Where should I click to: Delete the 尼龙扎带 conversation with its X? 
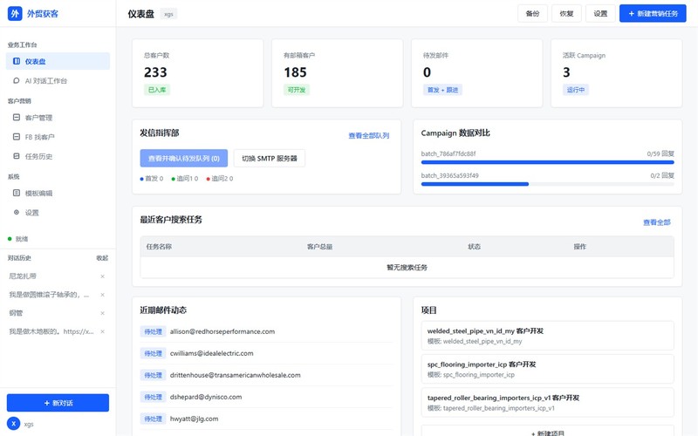click(x=102, y=276)
